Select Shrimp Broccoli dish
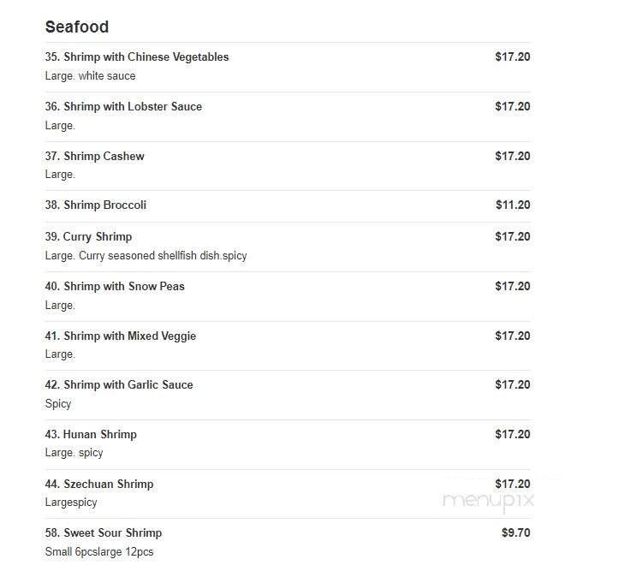 (96, 205)
